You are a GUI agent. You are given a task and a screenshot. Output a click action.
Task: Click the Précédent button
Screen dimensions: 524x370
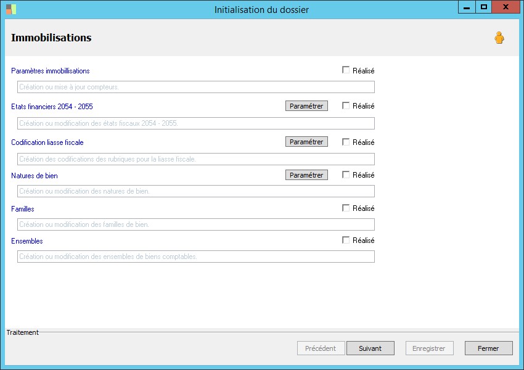(321, 348)
